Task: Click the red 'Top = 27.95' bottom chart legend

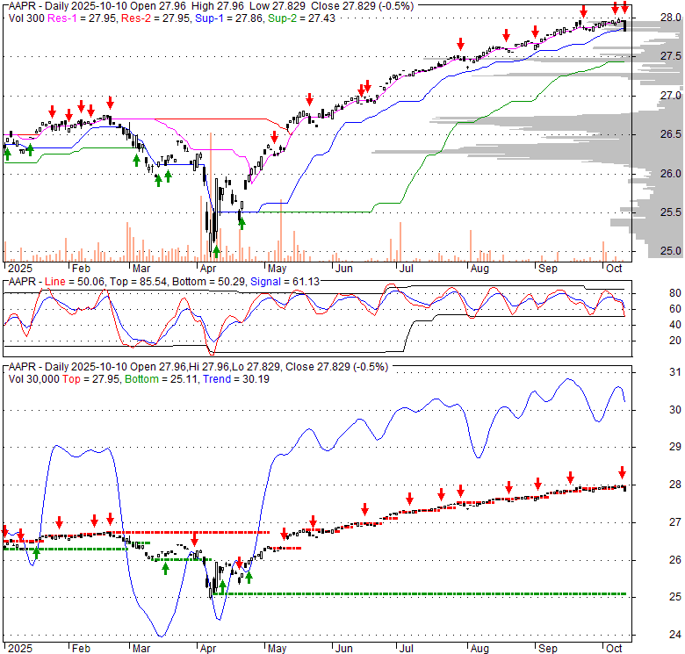Action: [x=90, y=379]
